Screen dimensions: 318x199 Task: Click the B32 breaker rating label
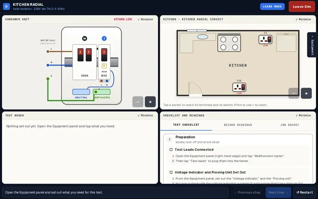[x=104, y=75]
